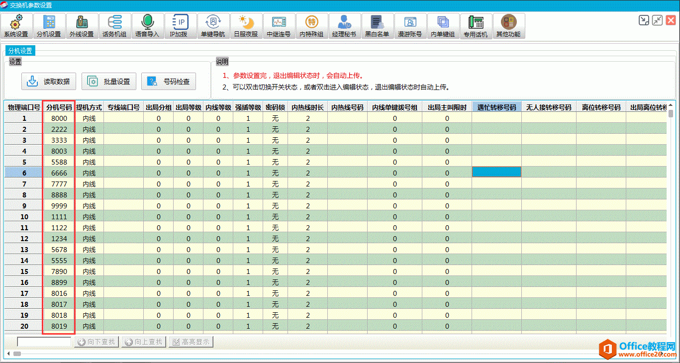
Task: Open 黑白名单 toolbar icon
Action: pyautogui.click(x=378, y=26)
